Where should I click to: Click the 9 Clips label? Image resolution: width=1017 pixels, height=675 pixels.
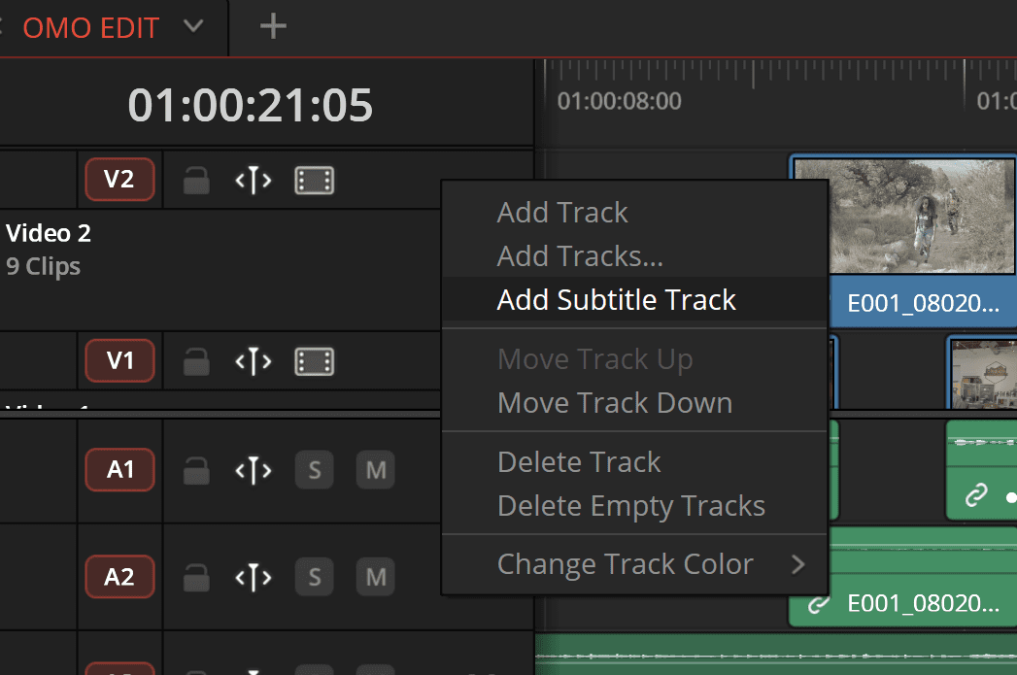(43, 266)
